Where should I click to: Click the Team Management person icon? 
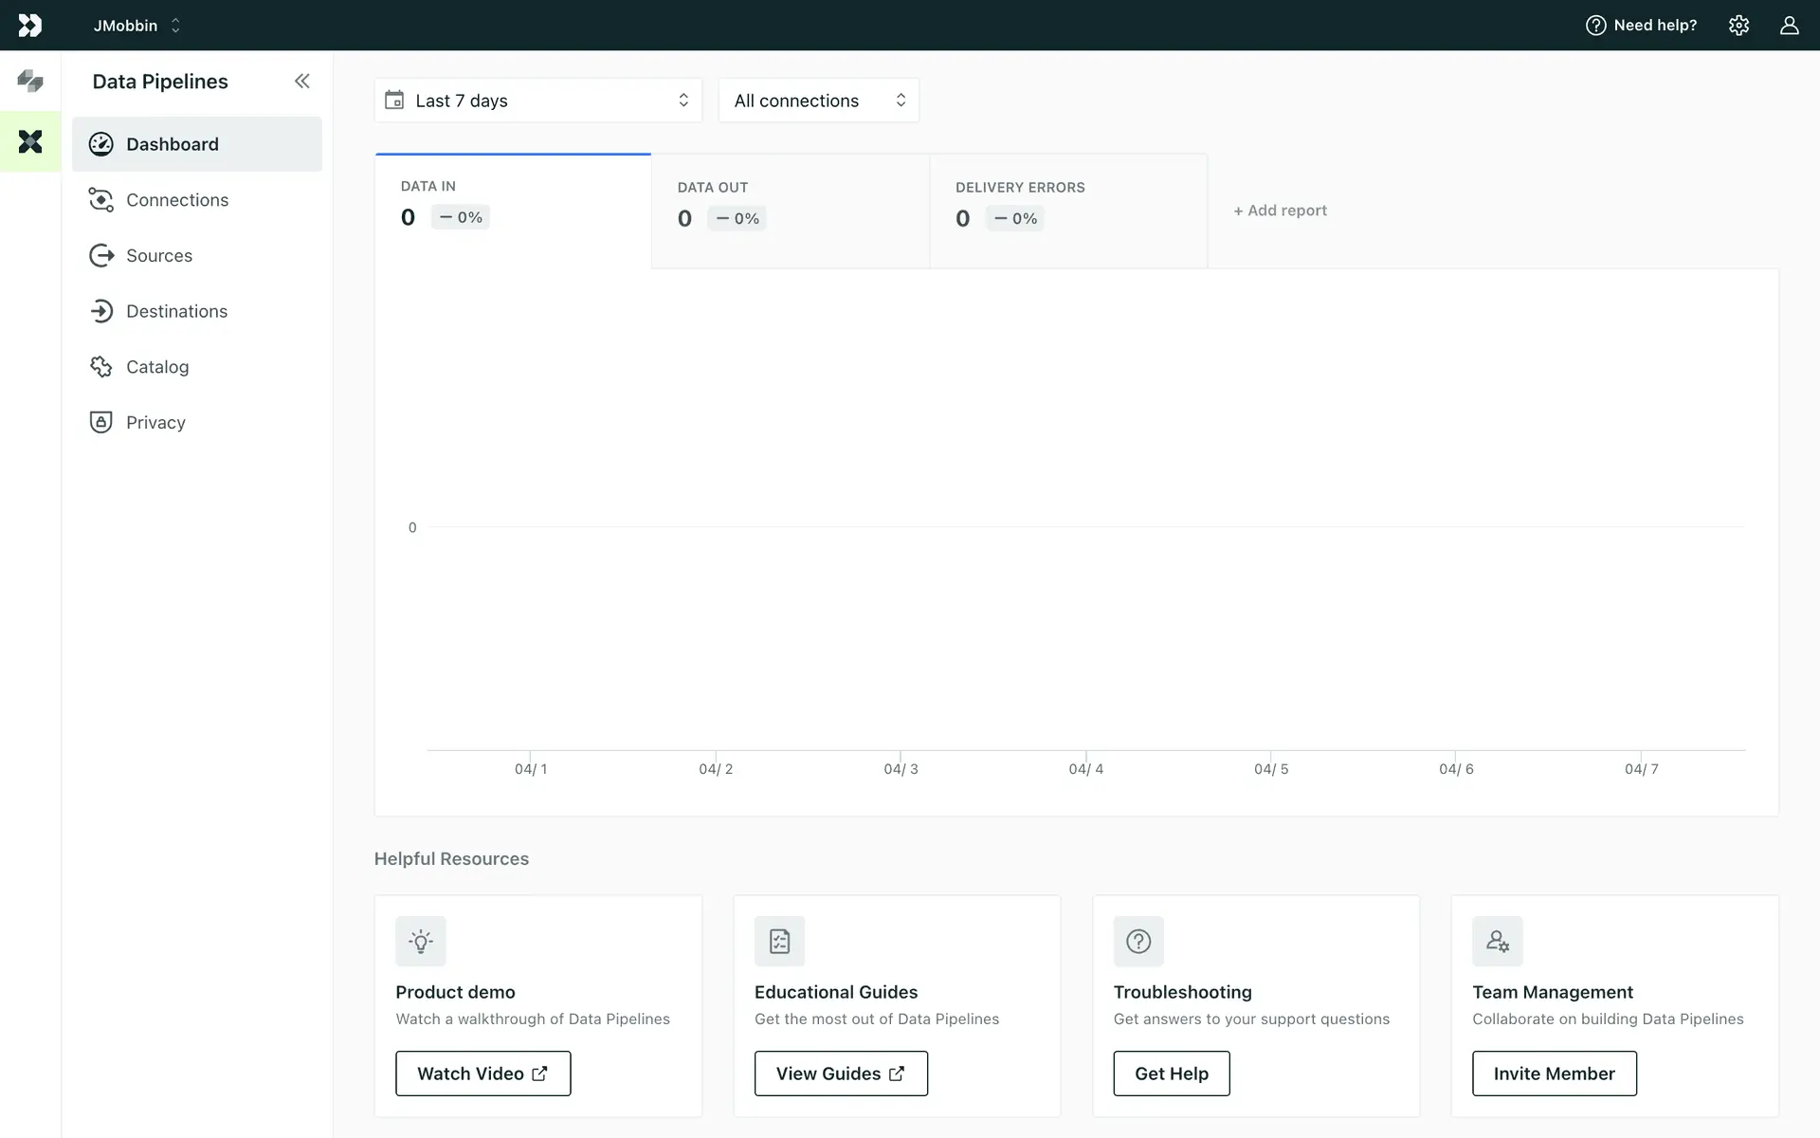(x=1497, y=941)
